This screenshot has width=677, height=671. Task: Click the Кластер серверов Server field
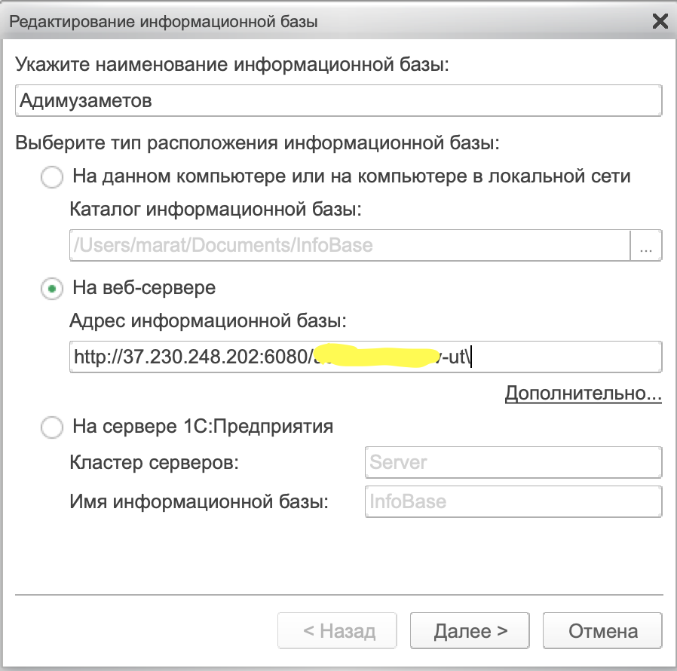[513, 462]
